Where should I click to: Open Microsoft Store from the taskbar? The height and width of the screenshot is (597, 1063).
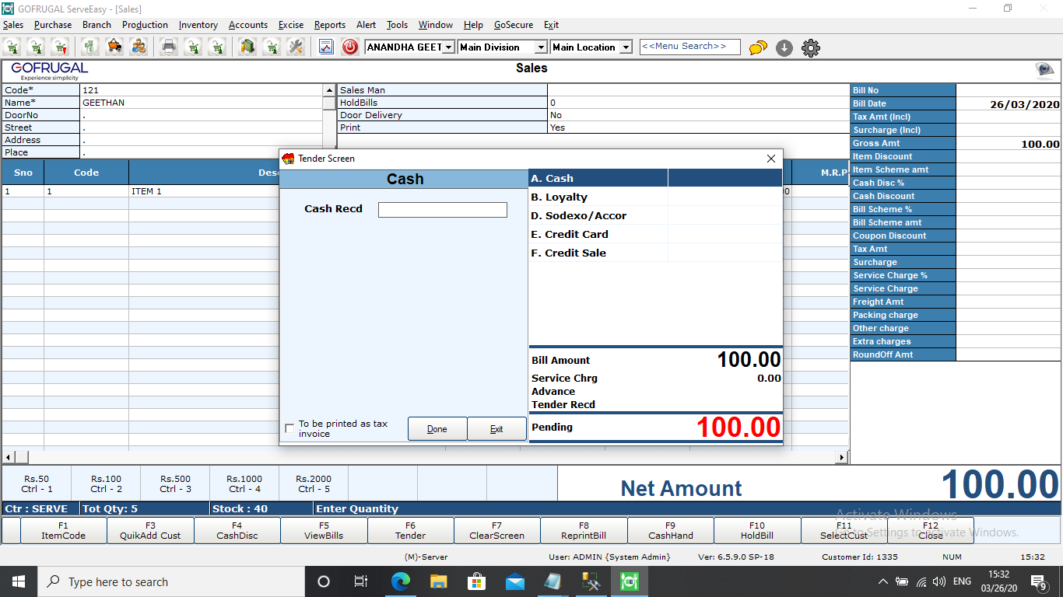pyautogui.click(x=476, y=581)
